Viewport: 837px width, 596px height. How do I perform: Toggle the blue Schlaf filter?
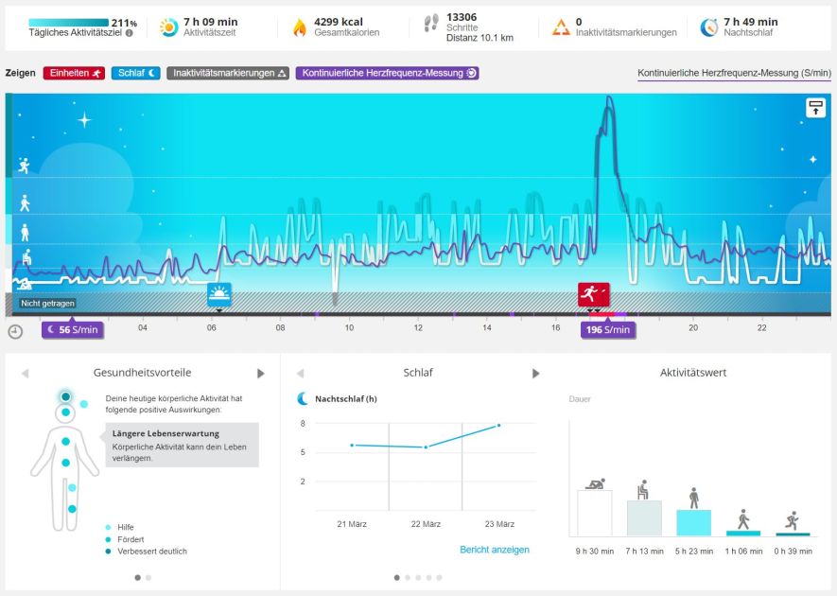[137, 73]
